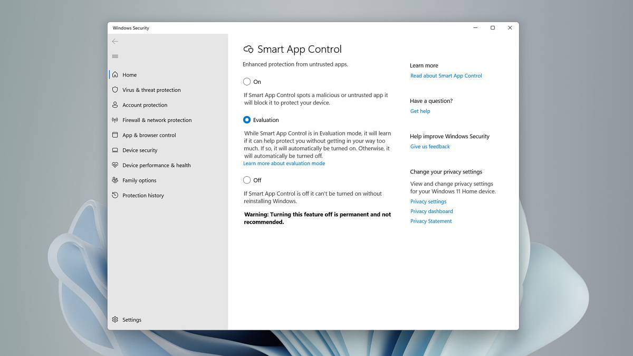This screenshot has height=356, width=633.
Task: Open Virus & threat protection page
Action: 168,90
